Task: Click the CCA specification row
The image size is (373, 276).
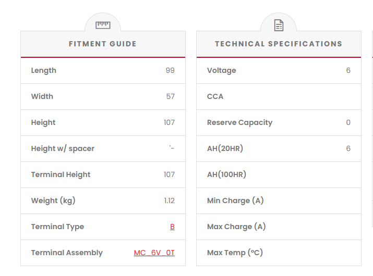Action: 279,96
